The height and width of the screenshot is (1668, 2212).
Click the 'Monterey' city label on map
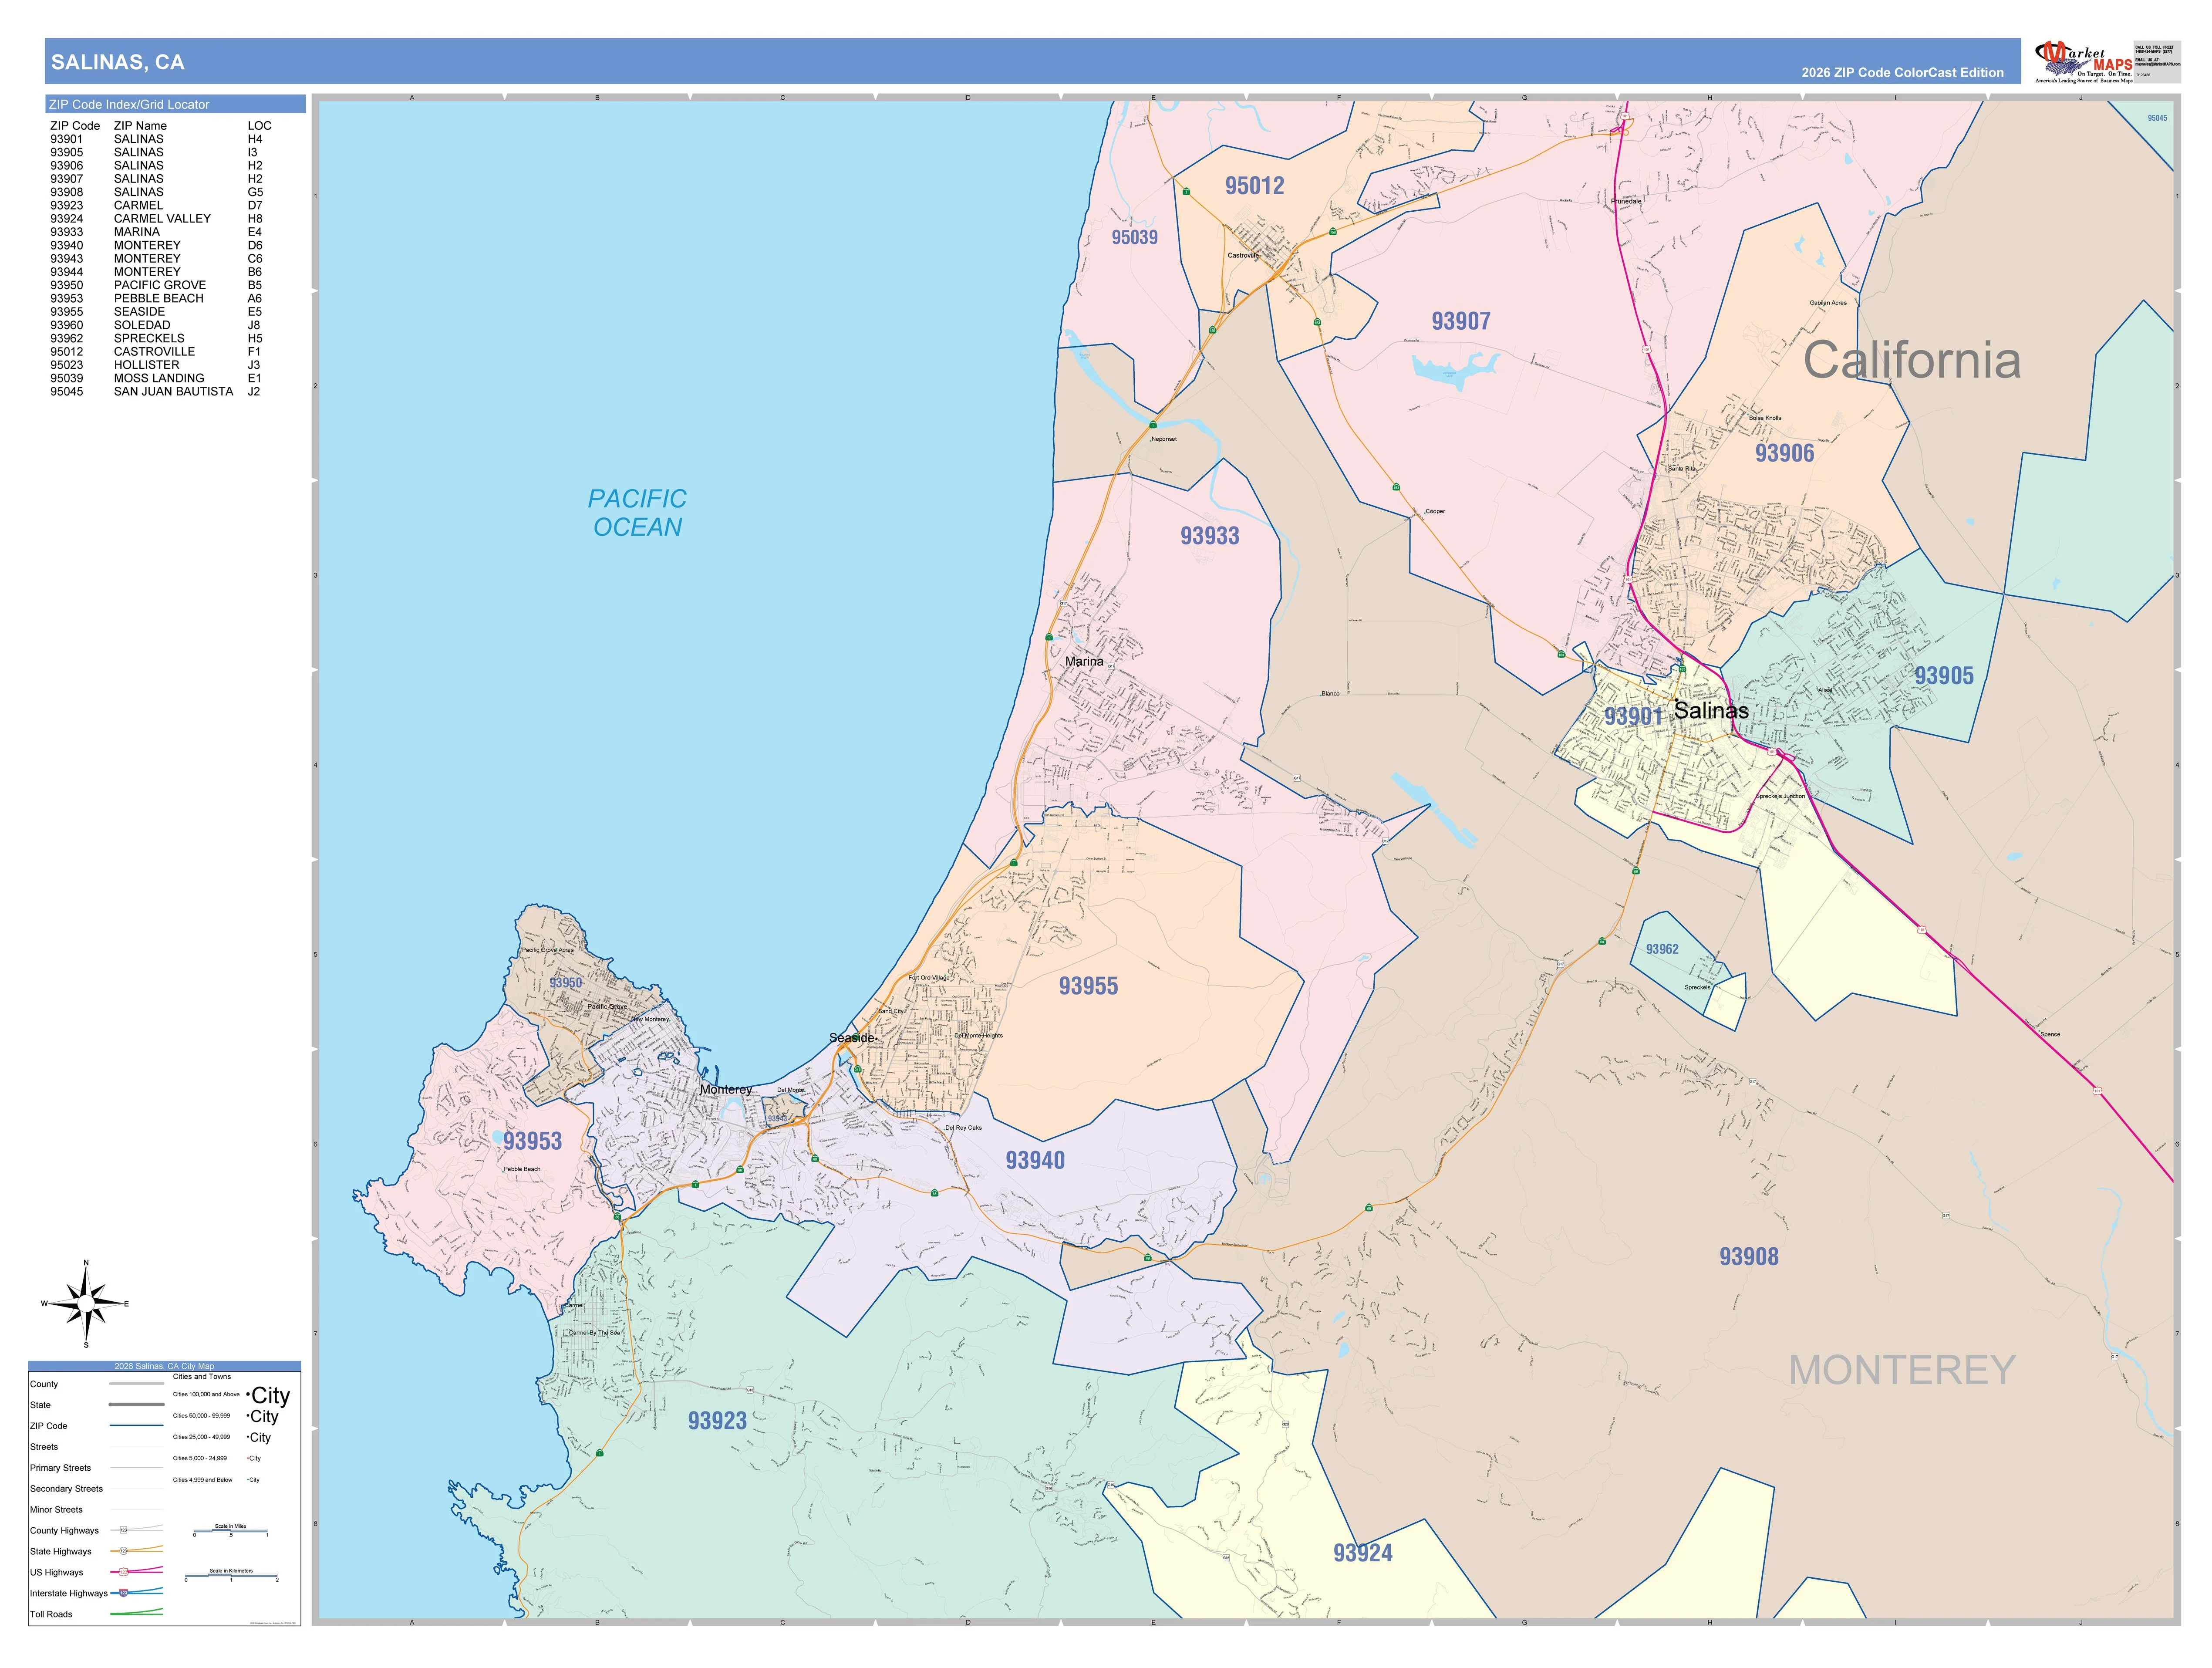pyautogui.click(x=726, y=1089)
